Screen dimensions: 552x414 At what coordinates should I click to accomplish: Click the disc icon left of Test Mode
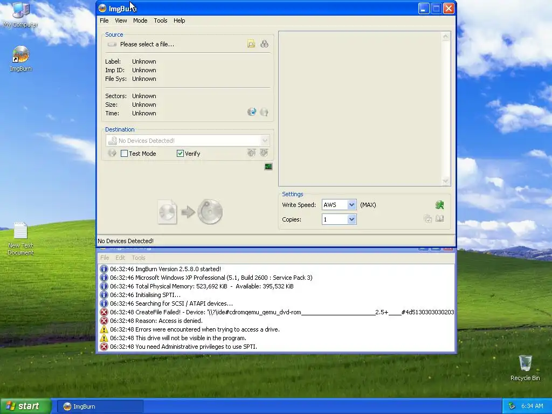point(112,153)
